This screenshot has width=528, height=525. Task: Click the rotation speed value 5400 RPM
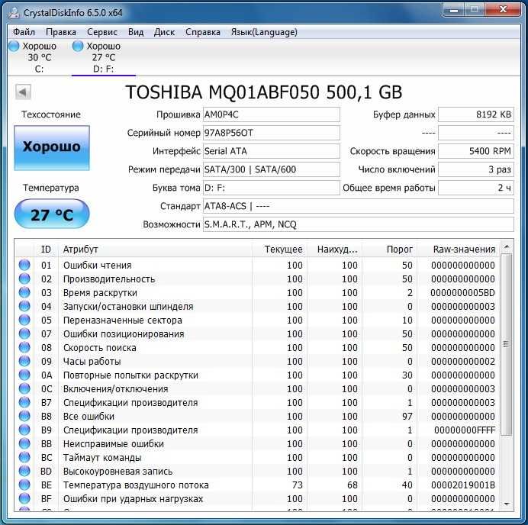click(476, 151)
